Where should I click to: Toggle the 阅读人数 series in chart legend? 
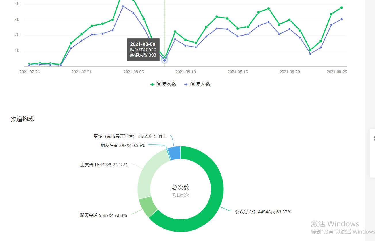[x=197, y=84]
